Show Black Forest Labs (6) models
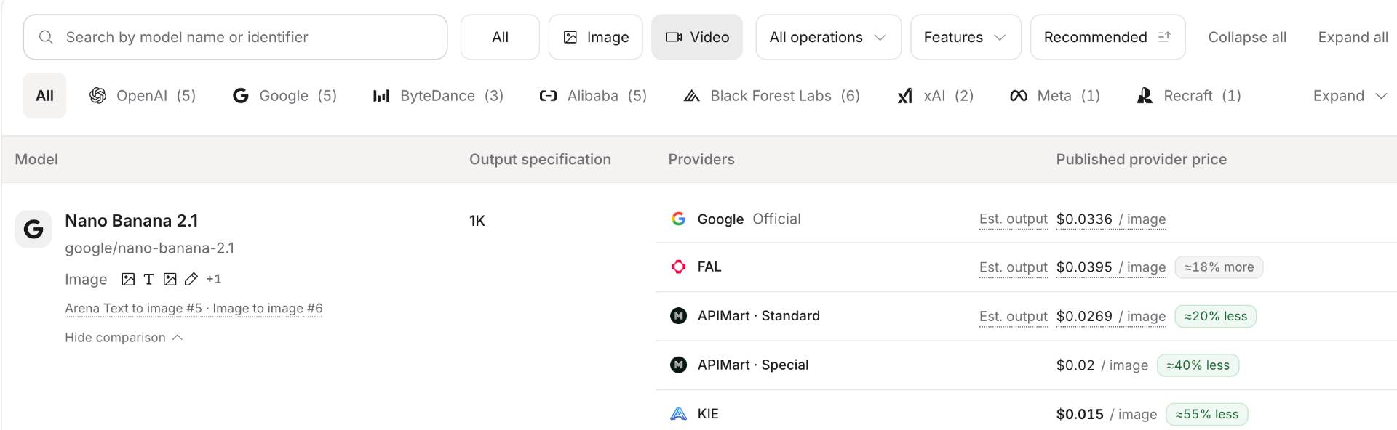 772,96
